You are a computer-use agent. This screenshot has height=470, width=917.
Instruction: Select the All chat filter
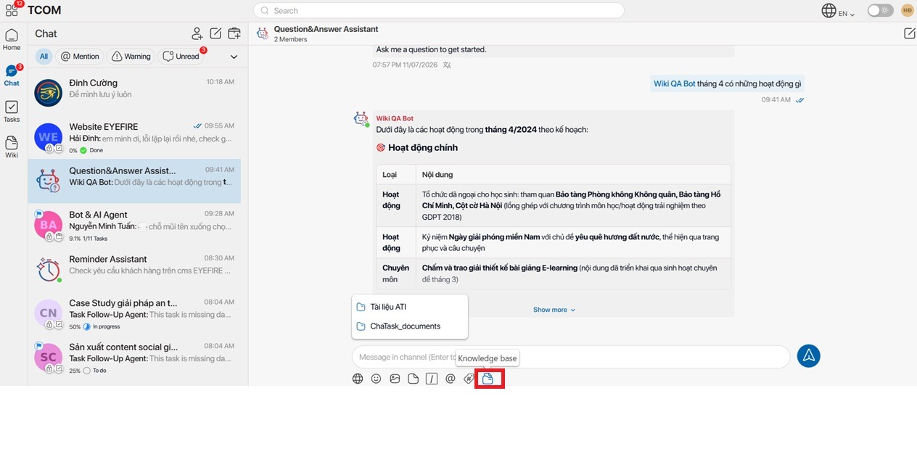point(44,57)
